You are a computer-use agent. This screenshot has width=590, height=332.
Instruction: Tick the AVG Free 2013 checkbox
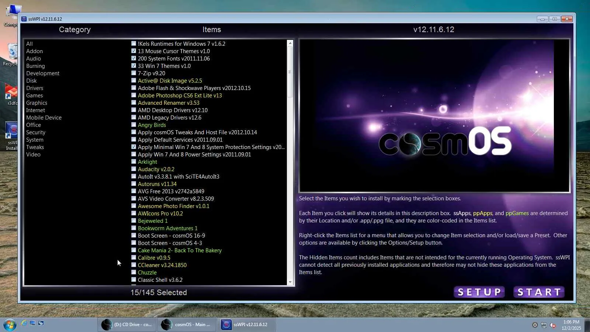coord(133,191)
